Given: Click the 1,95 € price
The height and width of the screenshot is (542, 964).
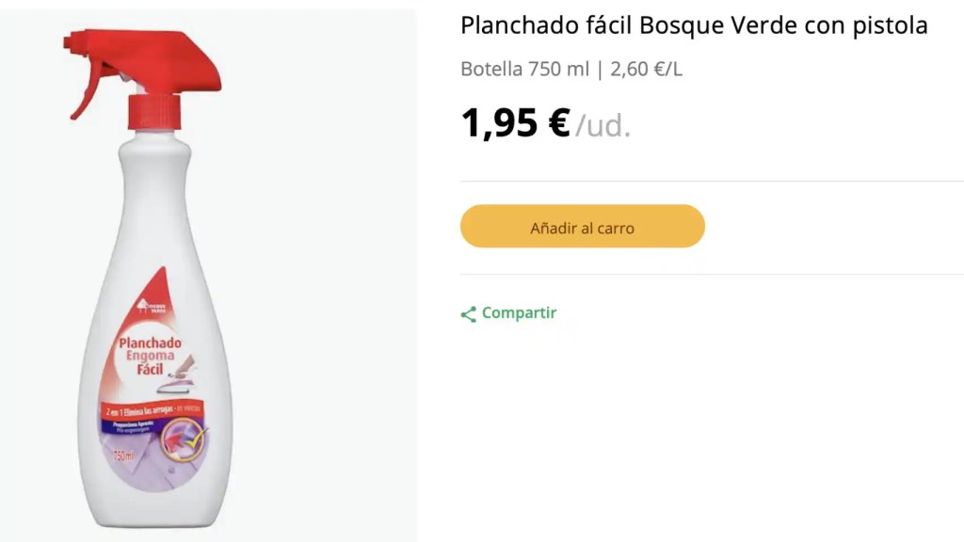Looking at the screenshot, I should 515,122.
